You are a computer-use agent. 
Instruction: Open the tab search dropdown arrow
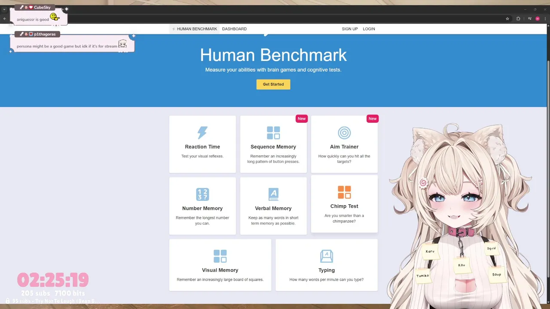(4, 9)
